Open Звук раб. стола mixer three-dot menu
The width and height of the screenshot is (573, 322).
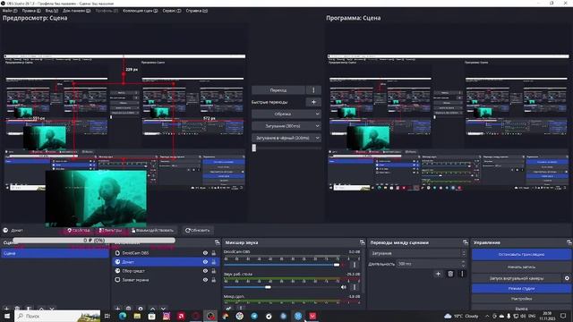(355, 287)
